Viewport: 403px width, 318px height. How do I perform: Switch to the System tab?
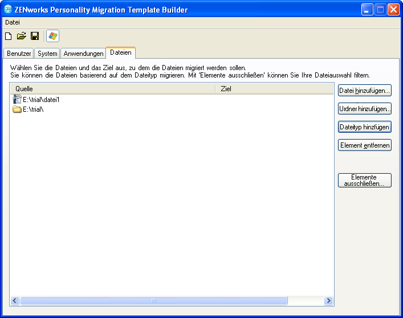47,54
